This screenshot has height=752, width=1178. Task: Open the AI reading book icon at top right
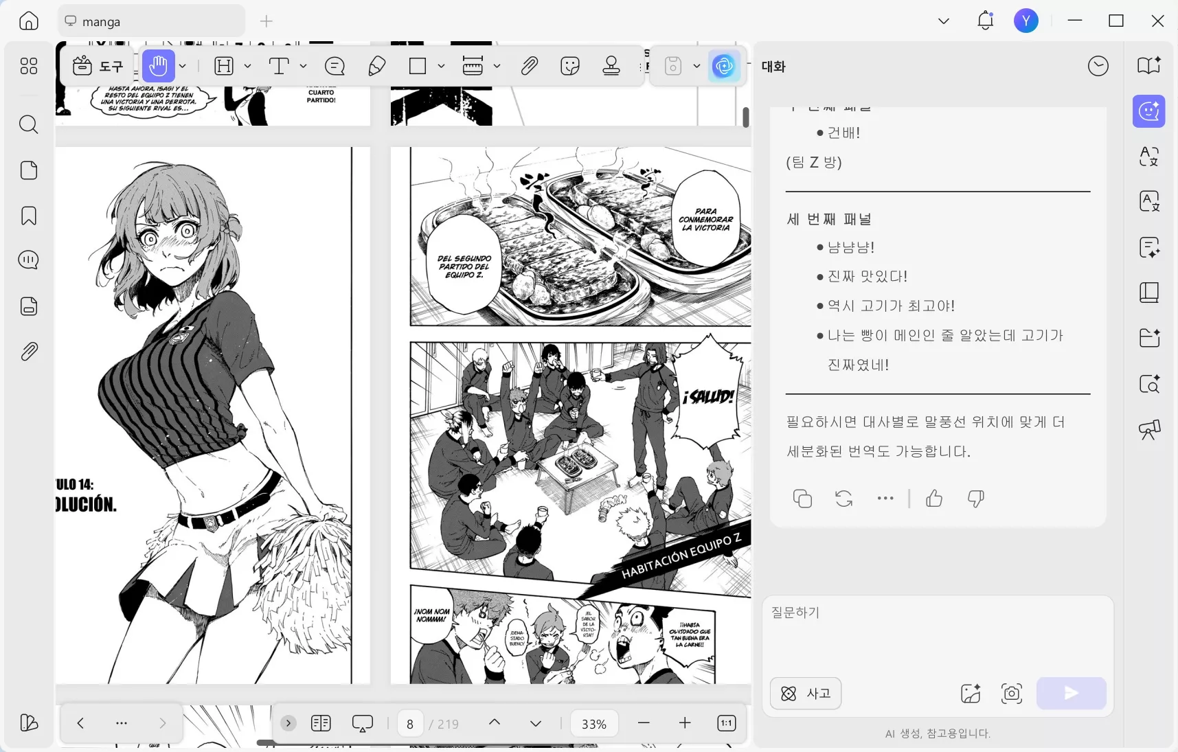tap(1149, 65)
